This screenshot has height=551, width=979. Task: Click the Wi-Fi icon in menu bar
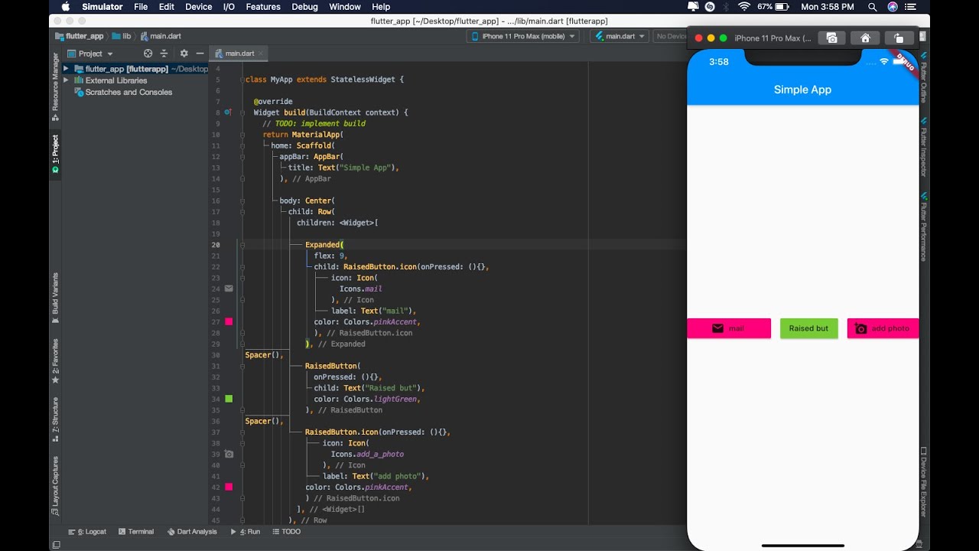click(x=744, y=7)
